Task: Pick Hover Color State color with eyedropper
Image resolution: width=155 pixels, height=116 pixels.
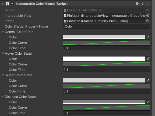Action: click(x=148, y=59)
